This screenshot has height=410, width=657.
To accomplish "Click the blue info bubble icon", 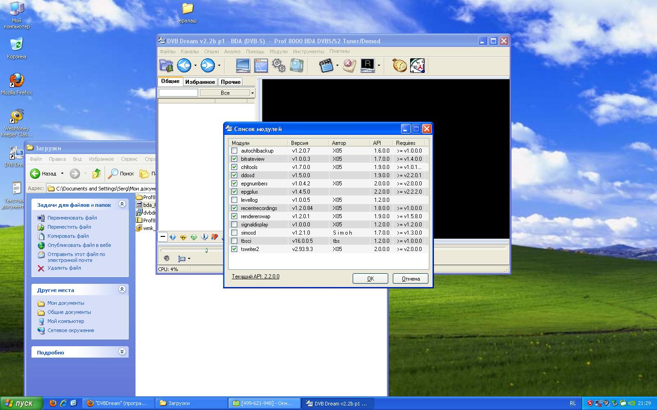I will point(204,237).
